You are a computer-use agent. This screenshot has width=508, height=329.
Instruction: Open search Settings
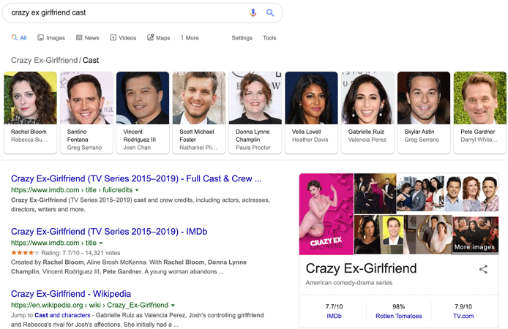click(242, 38)
